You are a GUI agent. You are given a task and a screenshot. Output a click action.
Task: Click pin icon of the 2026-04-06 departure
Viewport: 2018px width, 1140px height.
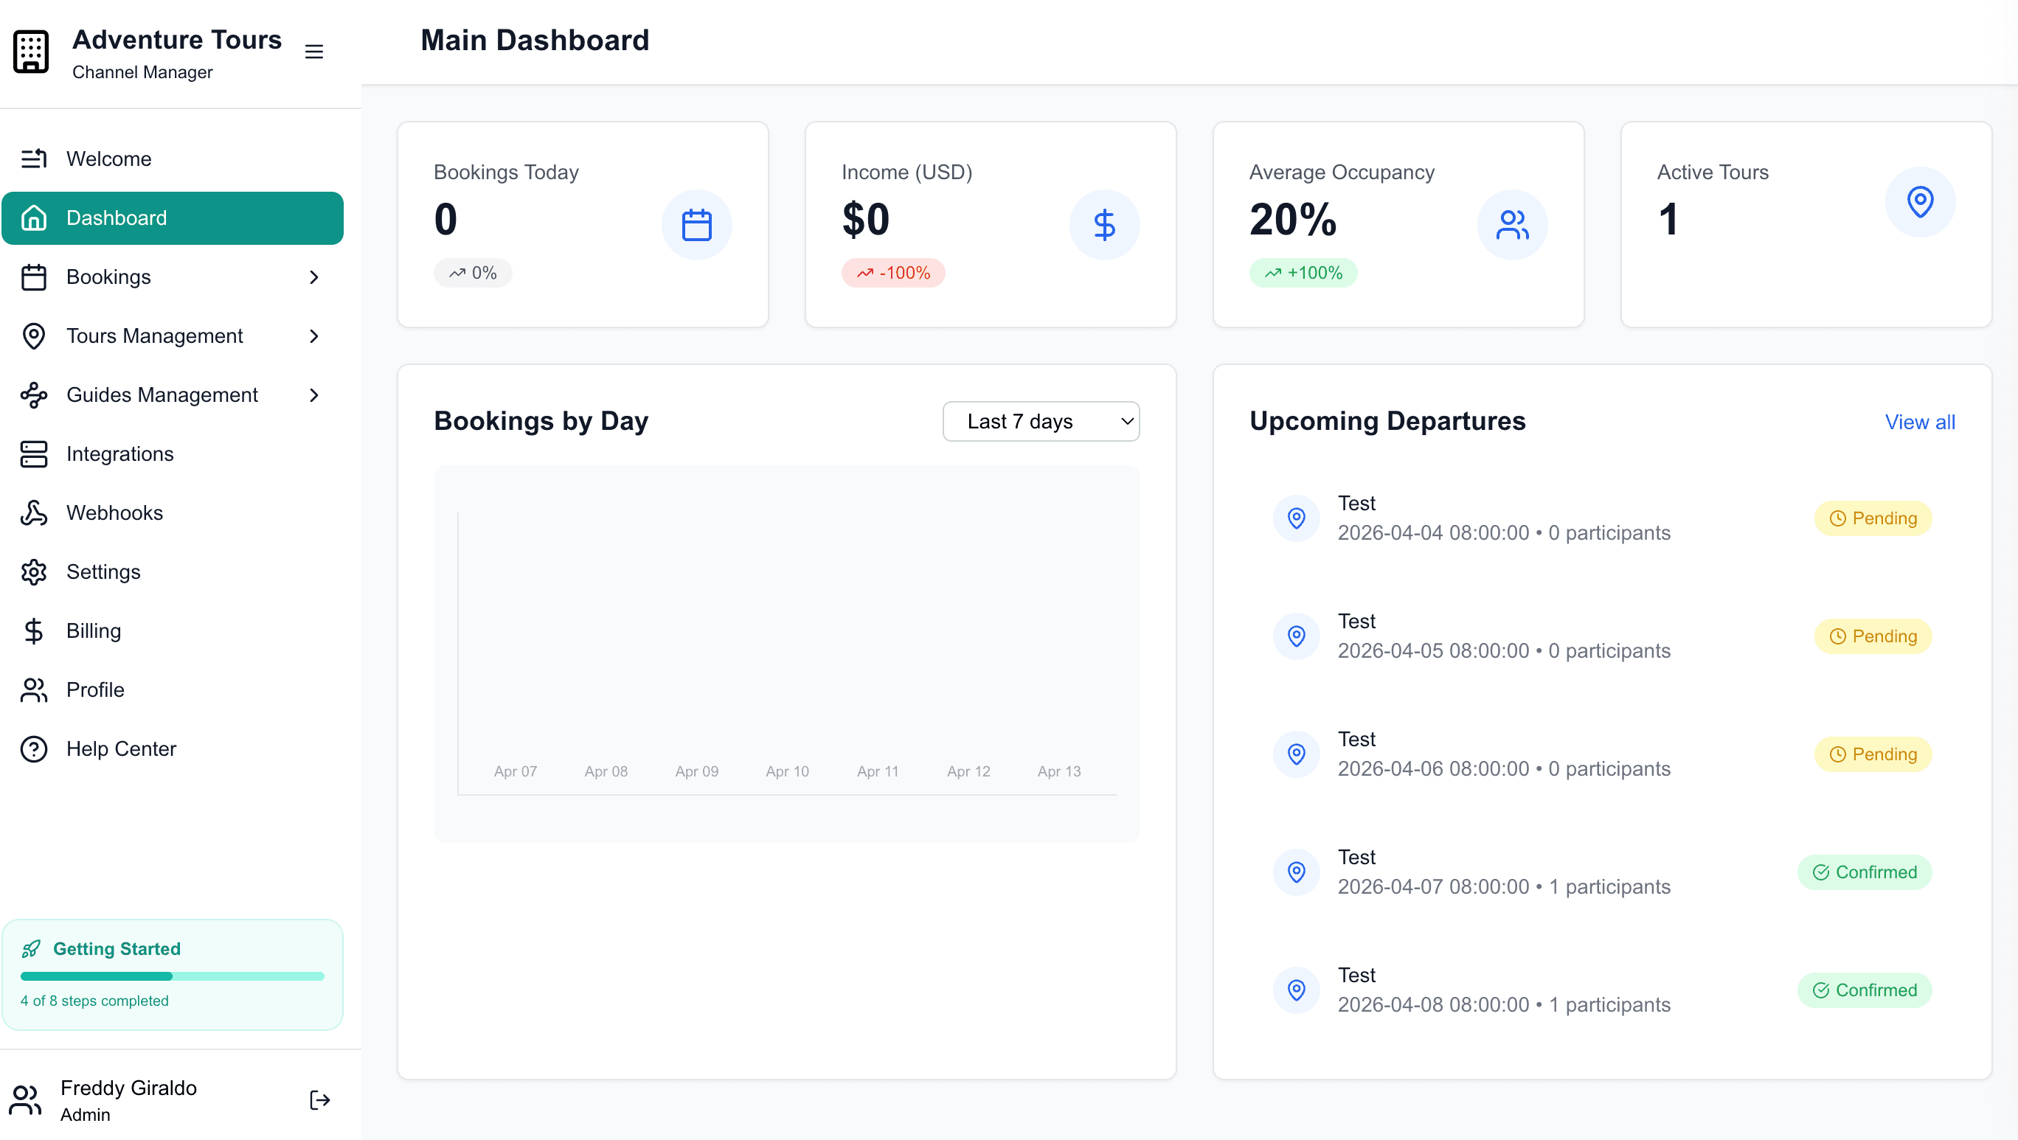(x=1297, y=754)
